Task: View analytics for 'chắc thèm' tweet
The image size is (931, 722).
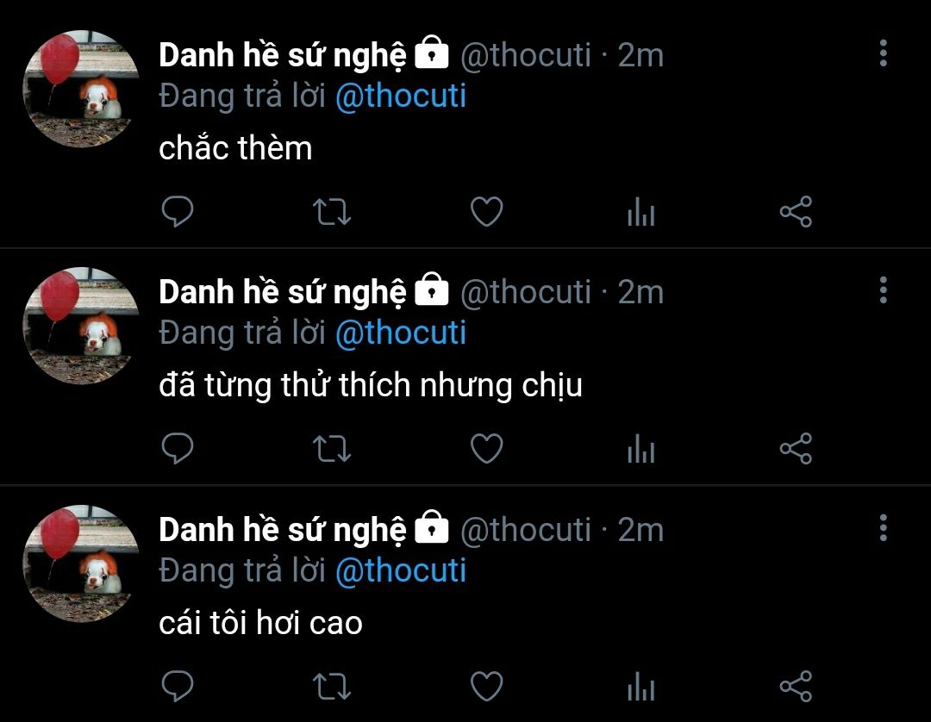Action: tap(641, 212)
